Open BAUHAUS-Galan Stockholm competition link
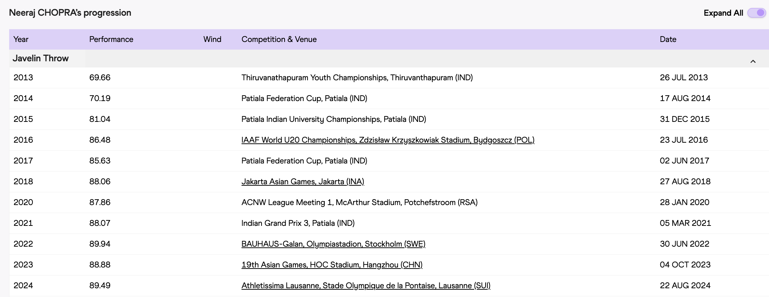769x297 pixels. click(x=333, y=244)
